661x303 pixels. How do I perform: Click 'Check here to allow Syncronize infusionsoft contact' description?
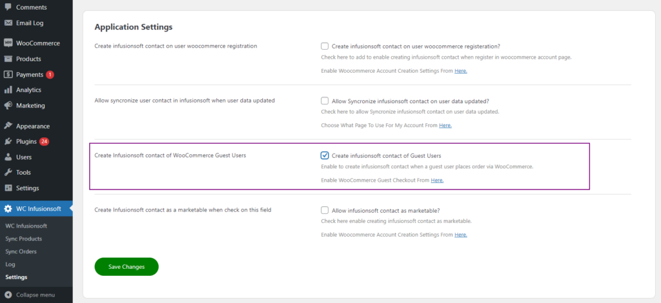tap(410, 112)
